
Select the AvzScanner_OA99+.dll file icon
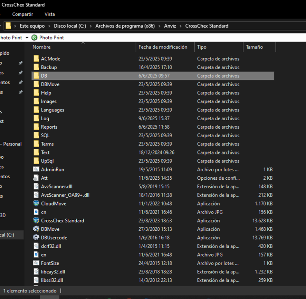pos(36,195)
